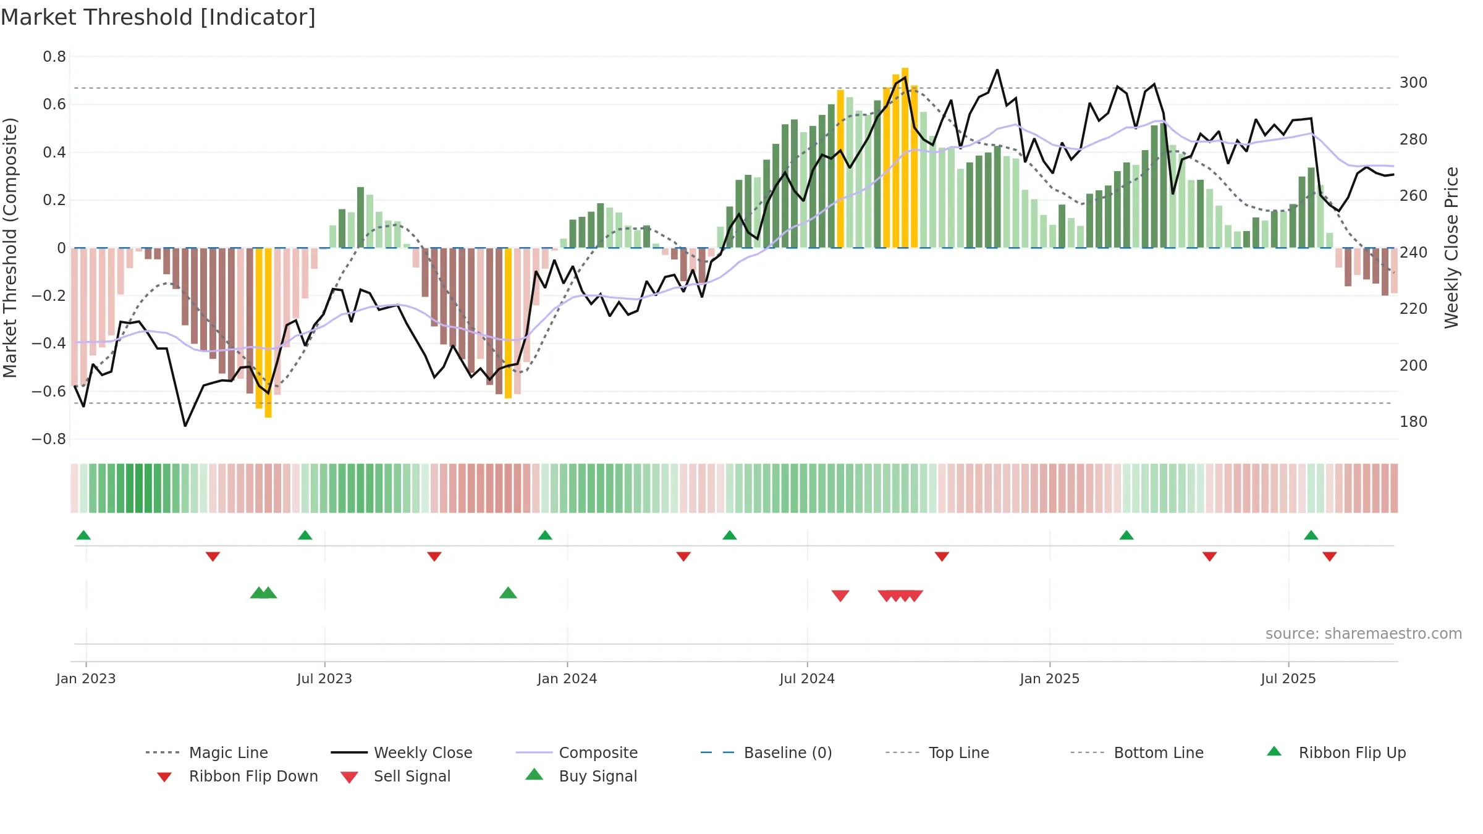Click the Jul 2025 x-axis label
The width and height of the screenshot is (1483, 834).
tap(1288, 678)
